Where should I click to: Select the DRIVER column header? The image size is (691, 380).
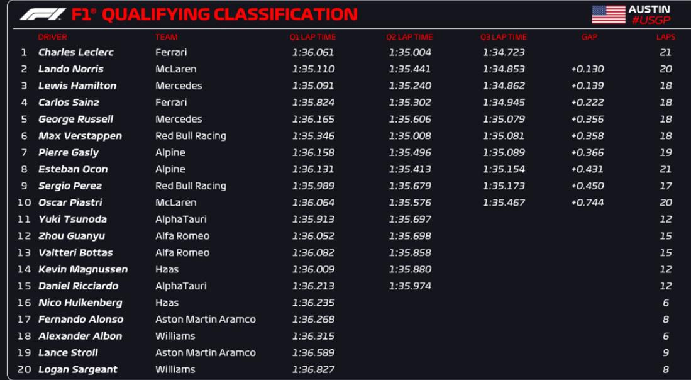(x=52, y=37)
